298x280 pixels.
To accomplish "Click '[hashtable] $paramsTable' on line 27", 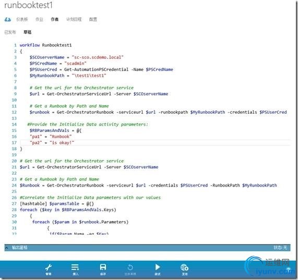I will coord(50,203).
